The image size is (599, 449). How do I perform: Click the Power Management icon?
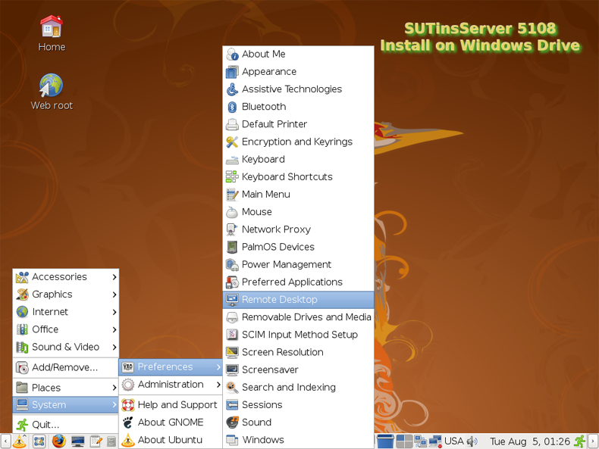click(232, 265)
